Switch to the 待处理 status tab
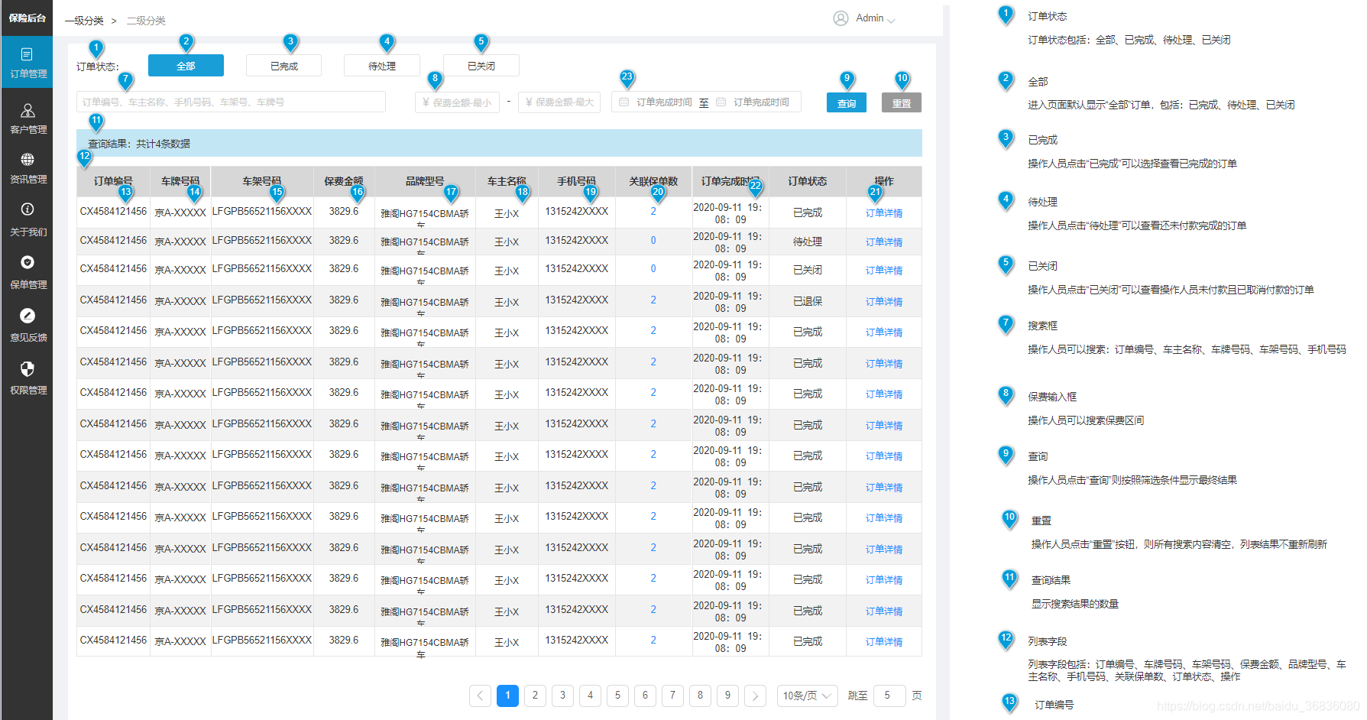Screen dimensions: 1367x720 pos(381,66)
